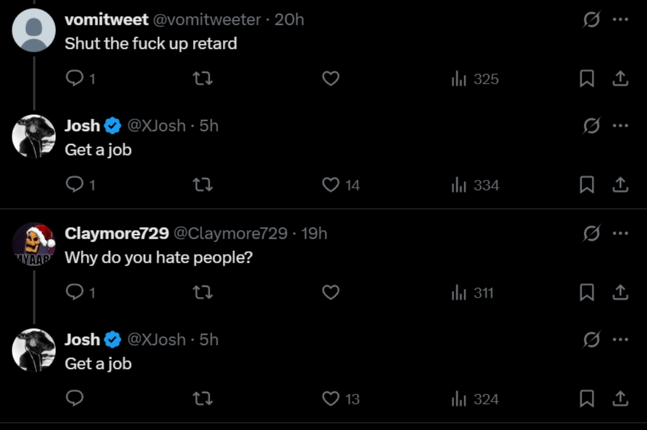Viewport: 647px width, 430px height.
Task: Open more options on vomitweet's tweet
Action: 620,20
